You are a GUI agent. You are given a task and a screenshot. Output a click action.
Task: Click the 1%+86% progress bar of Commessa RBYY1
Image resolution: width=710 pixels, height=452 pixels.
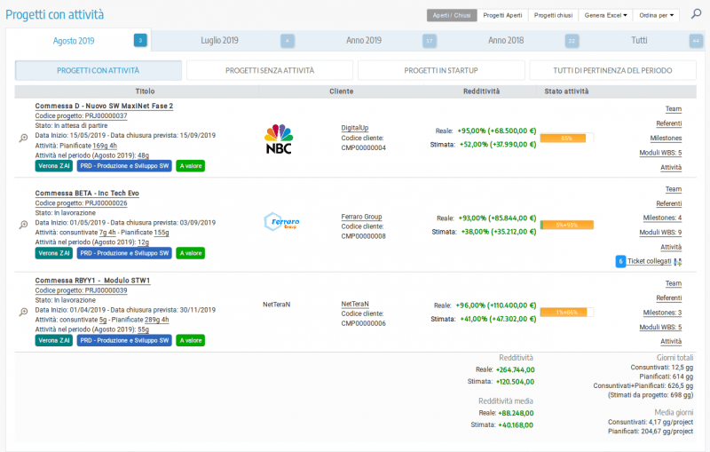click(566, 312)
